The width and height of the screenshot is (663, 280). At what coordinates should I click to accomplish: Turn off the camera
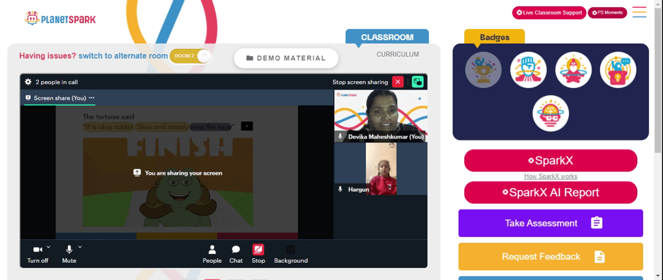[38, 254]
